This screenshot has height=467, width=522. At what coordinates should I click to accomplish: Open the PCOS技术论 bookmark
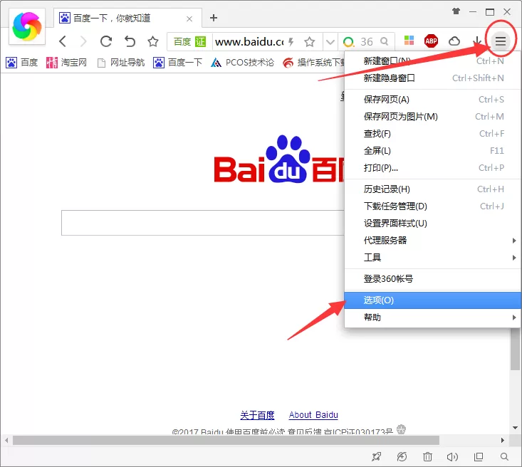242,62
